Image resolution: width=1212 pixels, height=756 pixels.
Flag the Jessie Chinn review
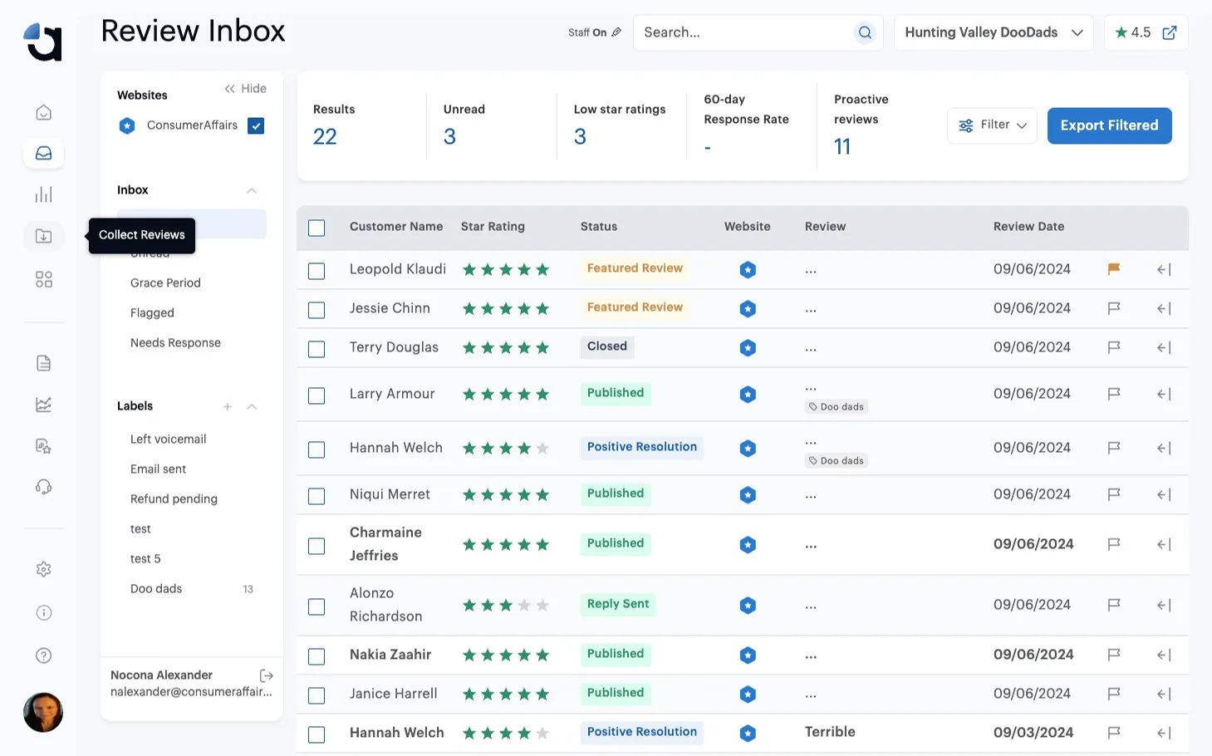(1114, 308)
